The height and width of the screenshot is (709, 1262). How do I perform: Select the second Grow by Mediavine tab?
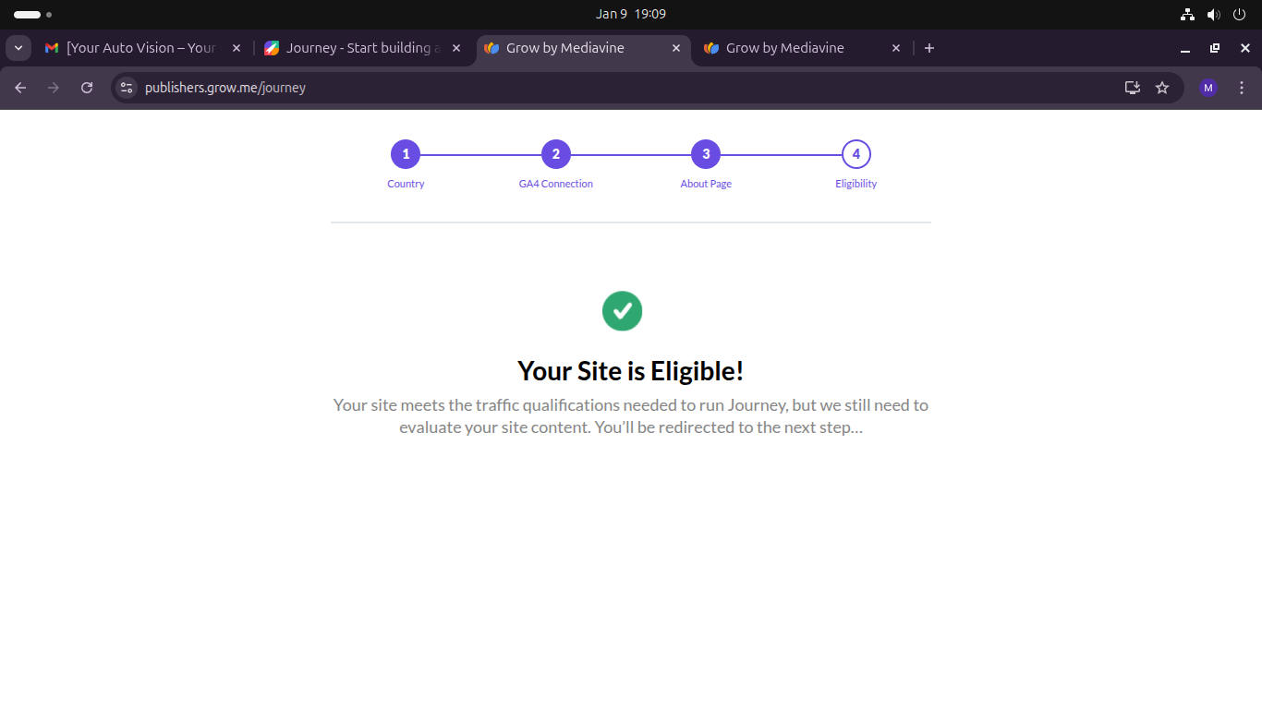tap(784, 48)
